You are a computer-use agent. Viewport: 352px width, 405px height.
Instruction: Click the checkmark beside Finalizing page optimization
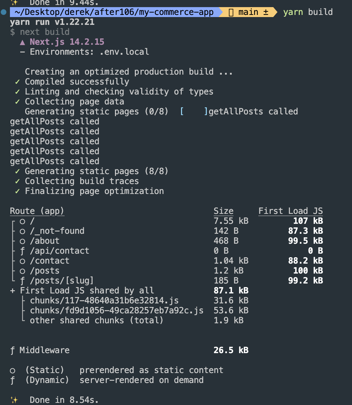17,191
